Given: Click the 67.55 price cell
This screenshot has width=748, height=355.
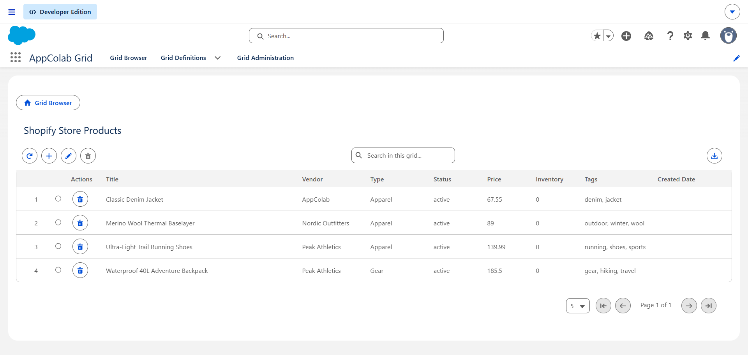Looking at the screenshot, I should pos(495,199).
